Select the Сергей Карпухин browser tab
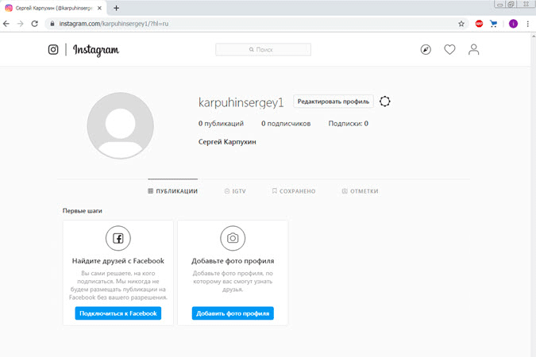The height and width of the screenshot is (357, 536). click(54, 8)
